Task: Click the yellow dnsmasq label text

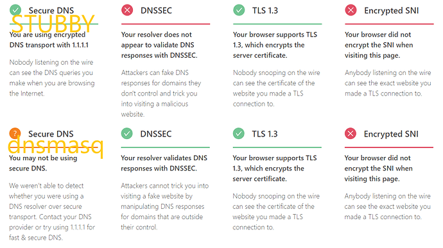Action: 56,147
